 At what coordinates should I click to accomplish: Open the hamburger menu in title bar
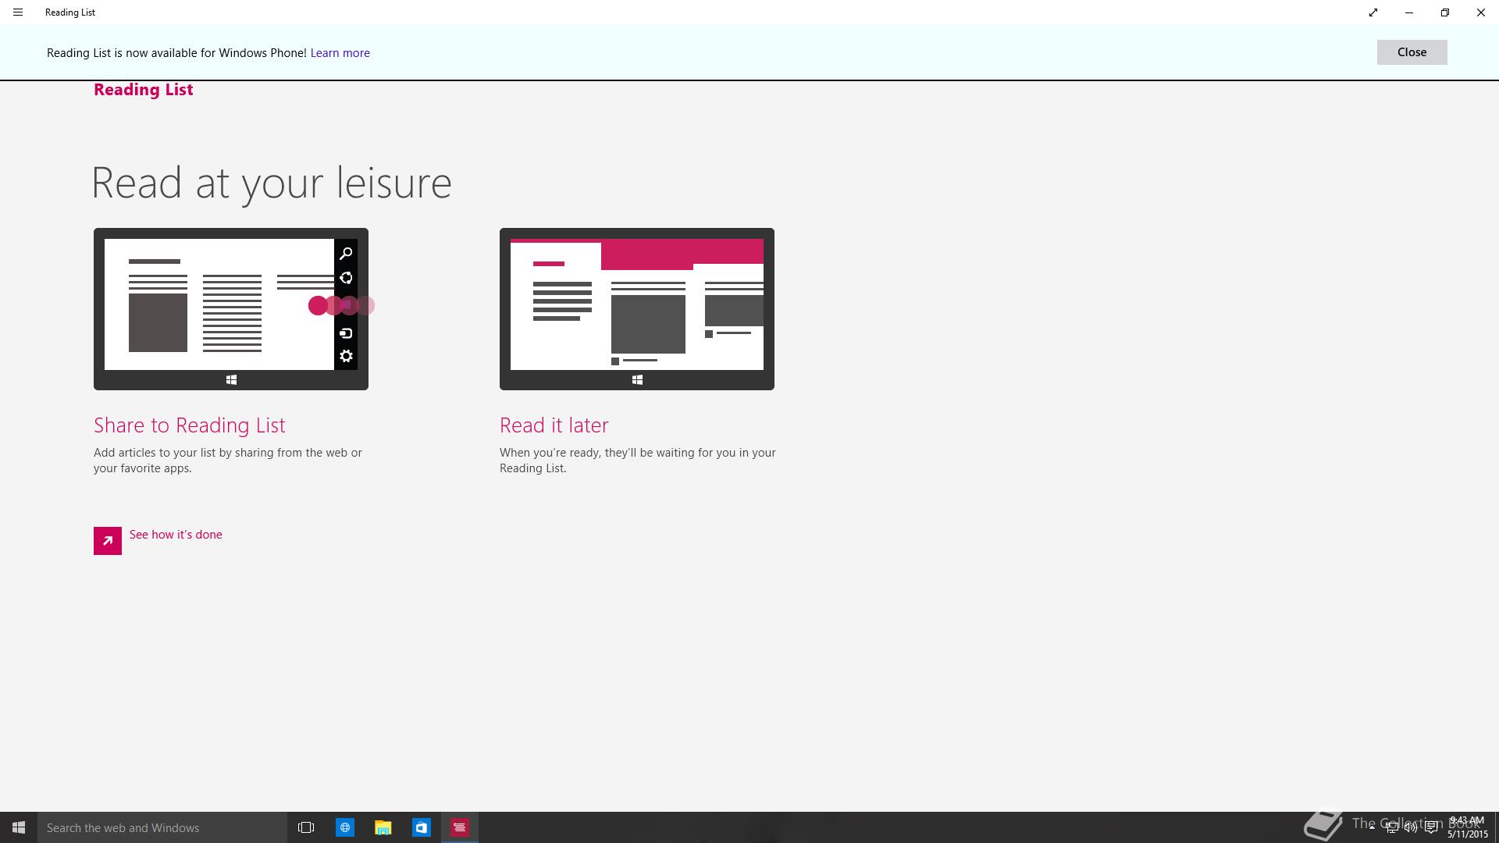18,12
